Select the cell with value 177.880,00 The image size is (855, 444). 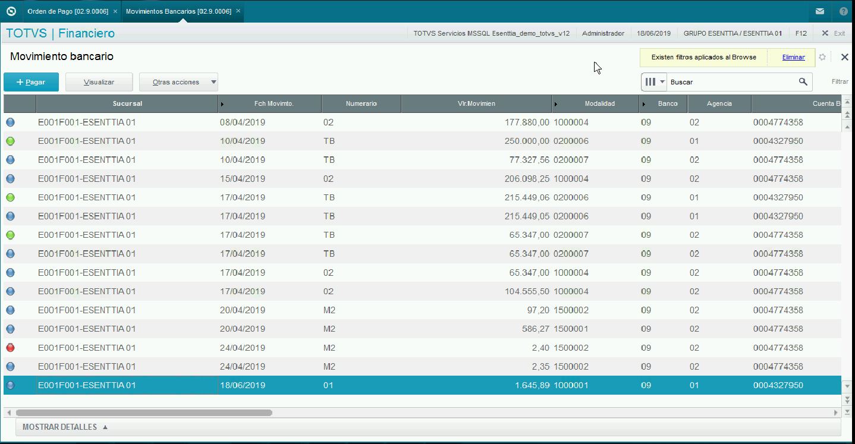[x=476, y=122]
